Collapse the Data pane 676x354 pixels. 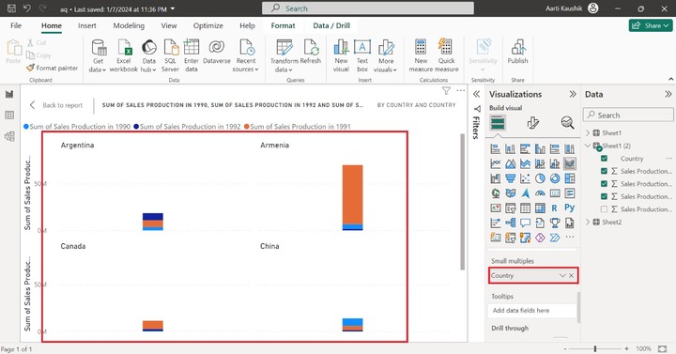point(668,94)
